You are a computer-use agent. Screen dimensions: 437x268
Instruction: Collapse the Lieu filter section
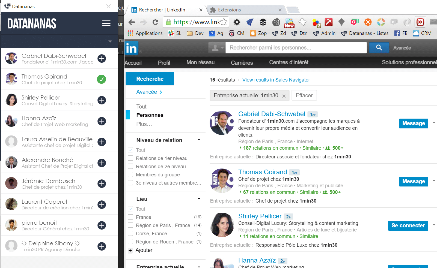(x=199, y=198)
